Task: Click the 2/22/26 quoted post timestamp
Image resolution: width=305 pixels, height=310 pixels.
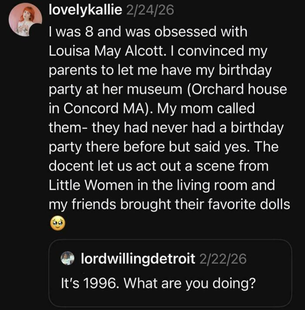Action: tap(223, 259)
